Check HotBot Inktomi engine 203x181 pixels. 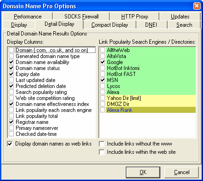click(102, 68)
